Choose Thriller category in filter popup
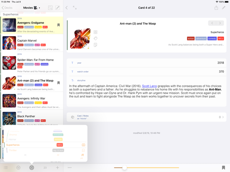Screen dimensions: 230x172 coord(12,150)
